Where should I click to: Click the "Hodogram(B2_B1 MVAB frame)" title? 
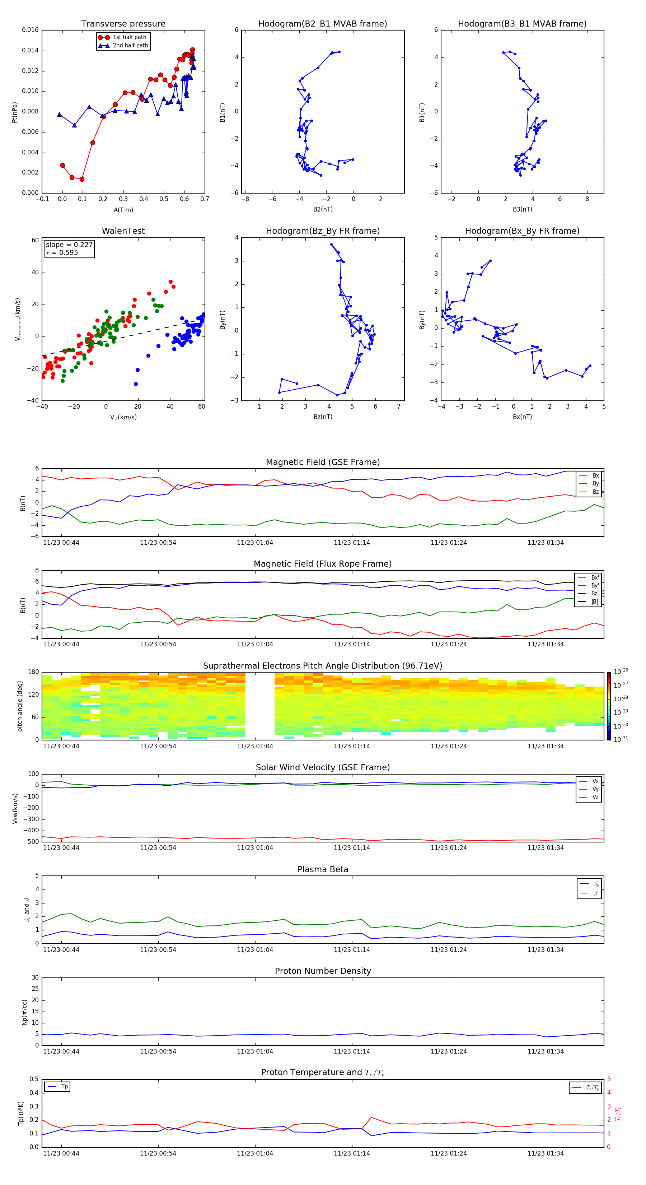[x=323, y=24]
